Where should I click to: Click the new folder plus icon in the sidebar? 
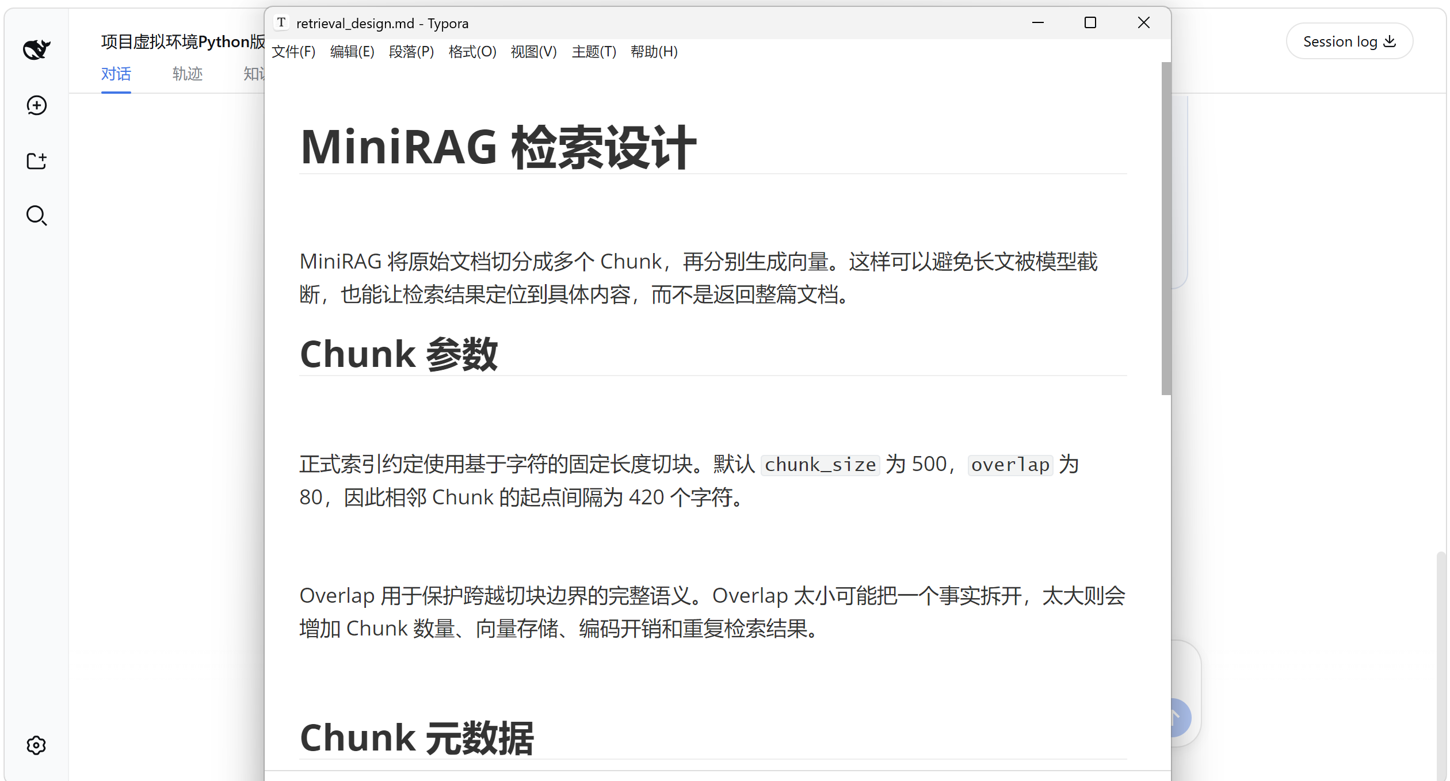pyautogui.click(x=37, y=160)
